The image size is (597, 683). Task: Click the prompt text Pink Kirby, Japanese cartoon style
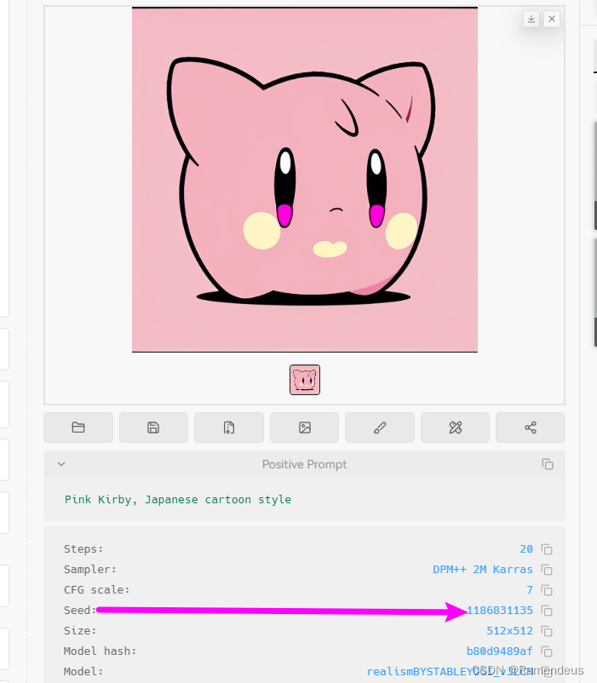point(178,500)
